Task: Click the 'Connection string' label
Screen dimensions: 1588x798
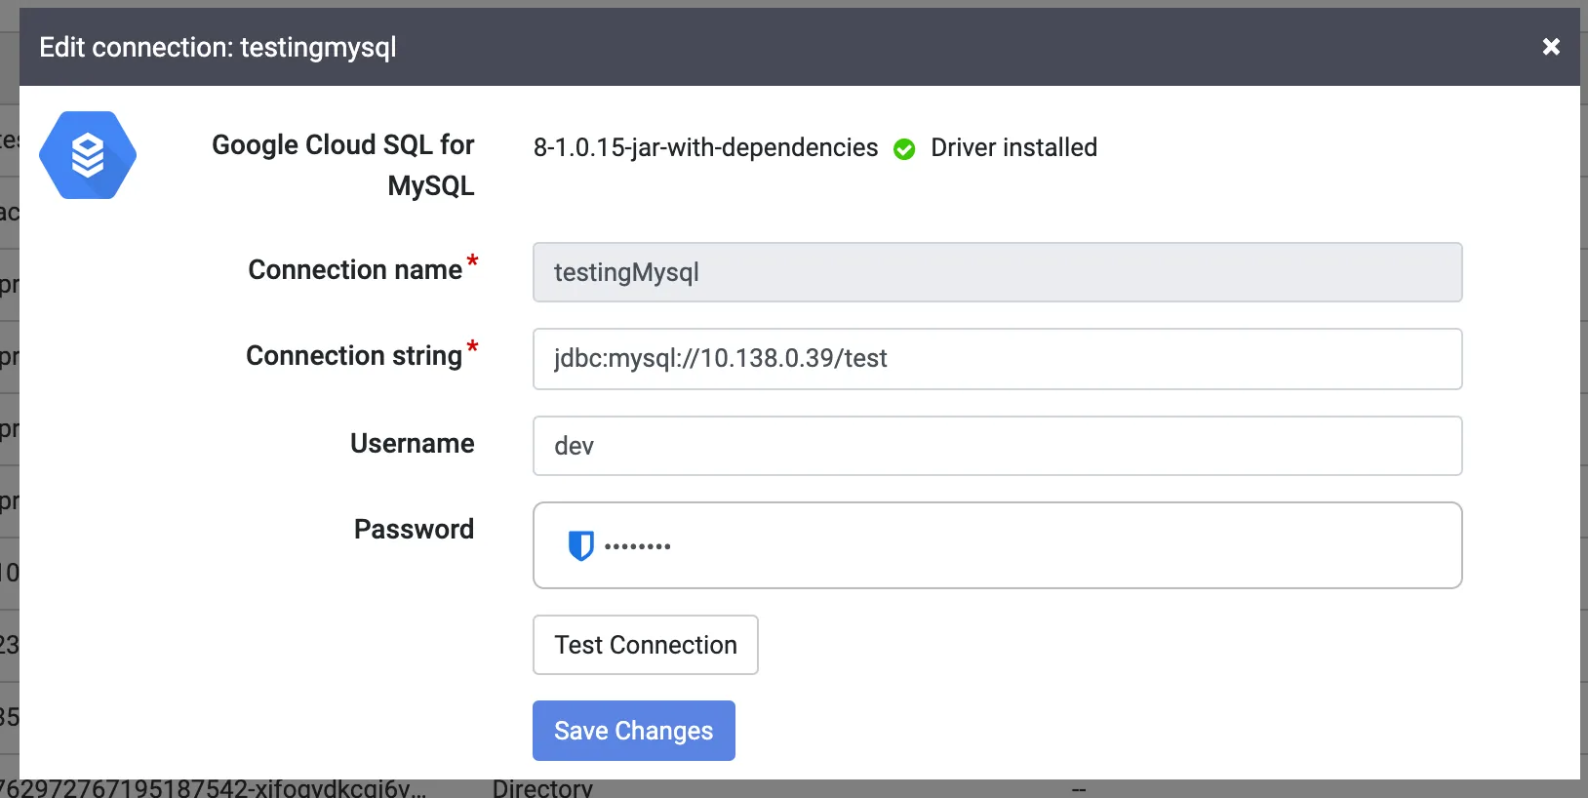Action: point(353,356)
